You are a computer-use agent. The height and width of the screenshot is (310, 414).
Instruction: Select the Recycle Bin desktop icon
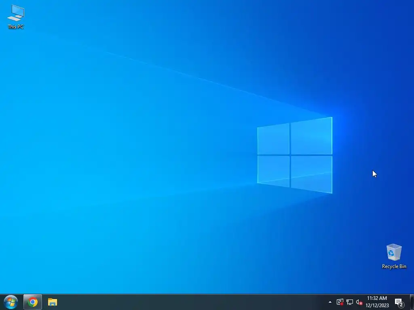[x=394, y=256]
